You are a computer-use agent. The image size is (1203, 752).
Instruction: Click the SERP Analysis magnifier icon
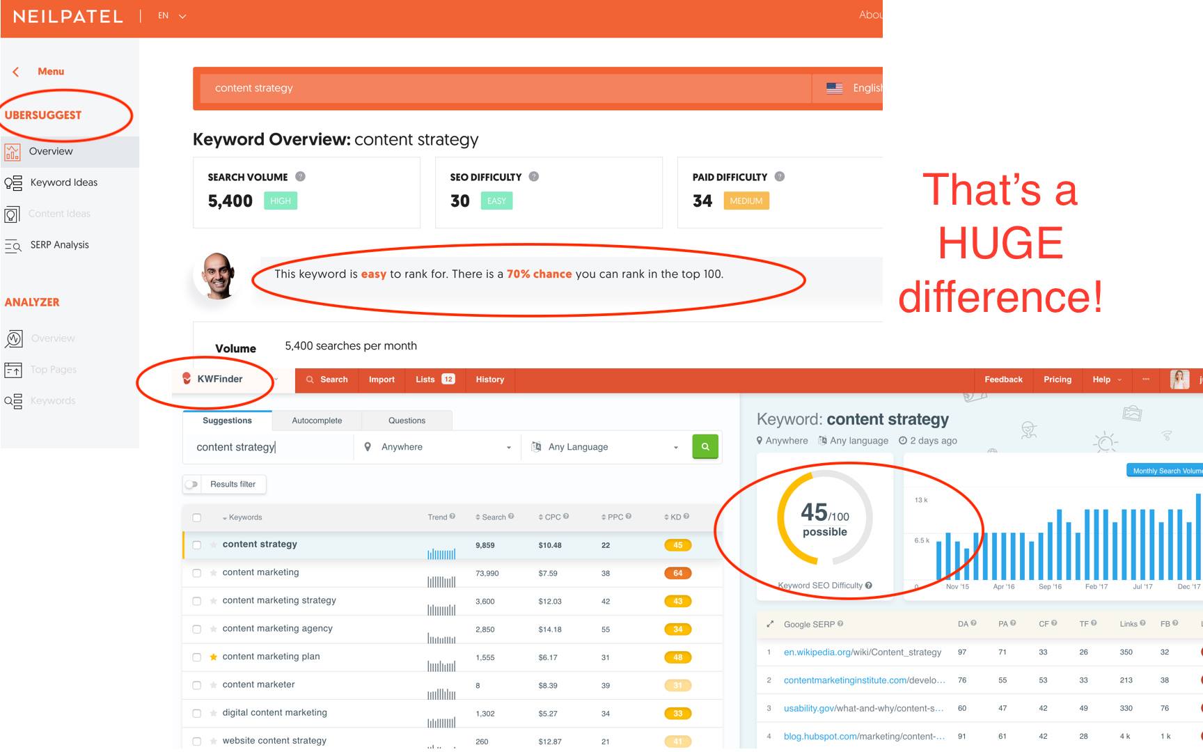(13, 245)
